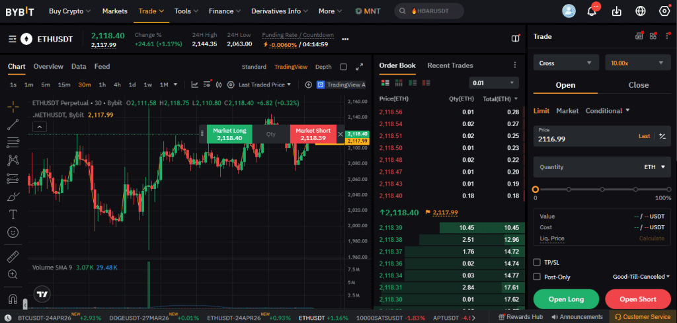This screenshot has width=677, height=323.
Task: Select the Text annotation tool
Action: coord(13,214)
